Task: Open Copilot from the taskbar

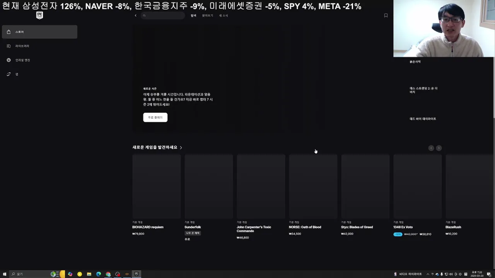Action: tap(70, 274)
